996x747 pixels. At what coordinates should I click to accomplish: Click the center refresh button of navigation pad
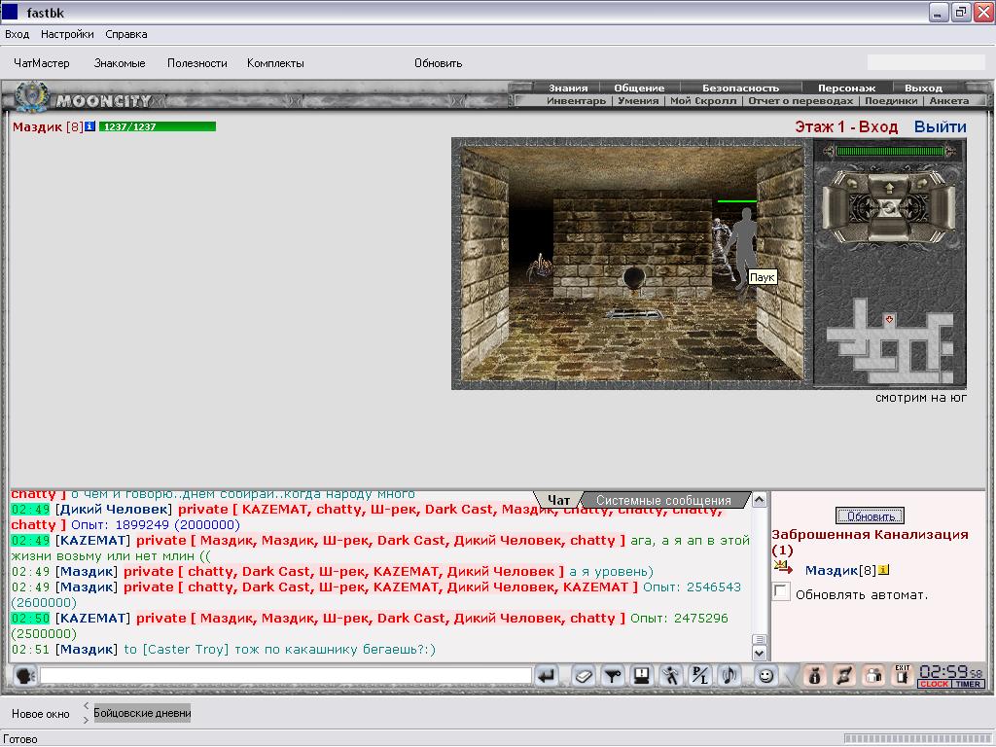click(x=889, y=208)
